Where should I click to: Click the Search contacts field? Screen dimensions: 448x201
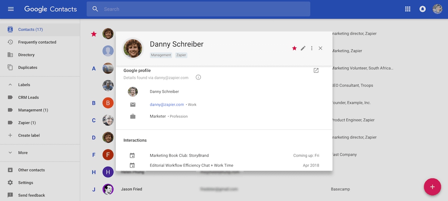coord(198,9)
